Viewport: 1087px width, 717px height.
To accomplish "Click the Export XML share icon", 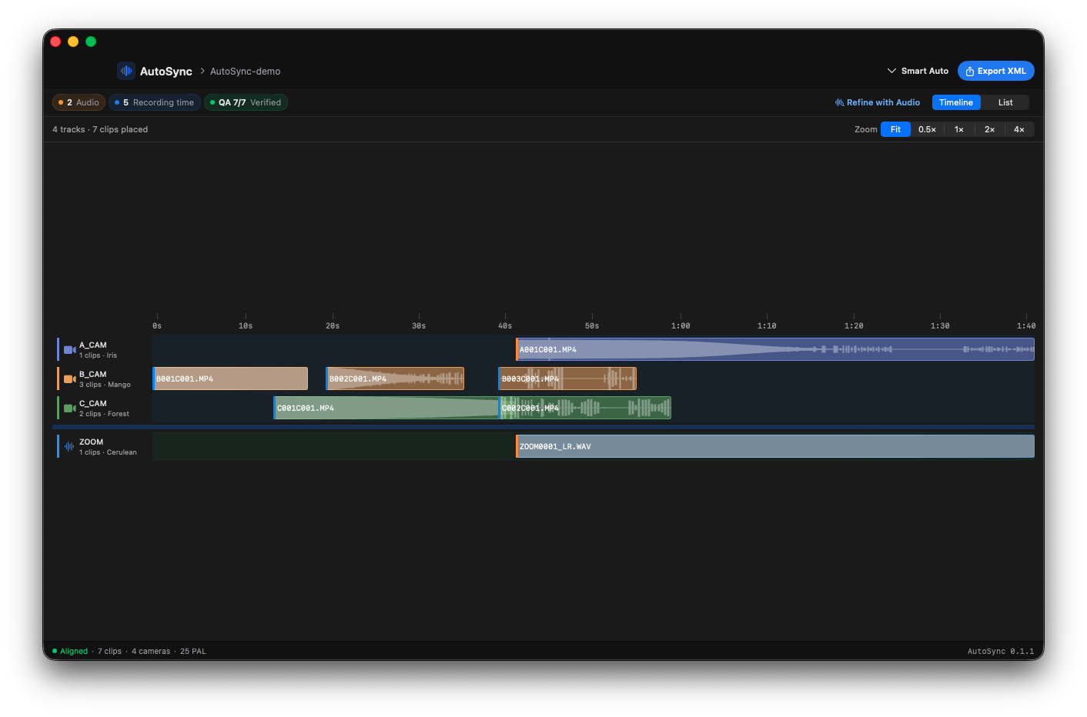I will 970,71.
